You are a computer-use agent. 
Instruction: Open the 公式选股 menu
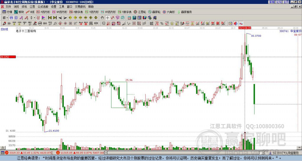[x=43, y=7]
